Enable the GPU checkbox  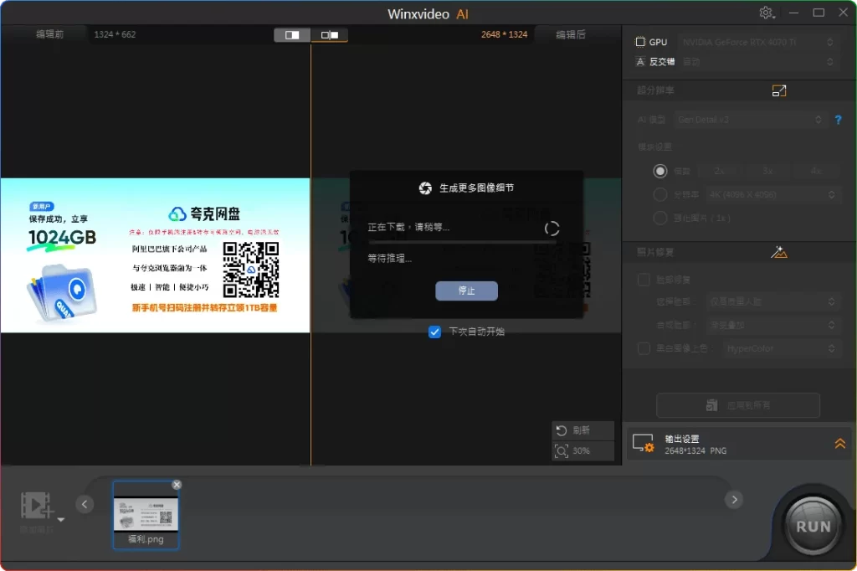(x=640, y=42)
